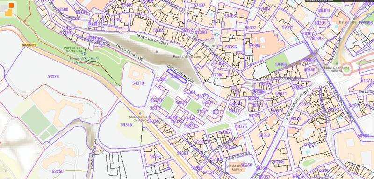Screen dimensions: 374x179
Task: Select parcel block 57407
Action: (x=200, y=5)
